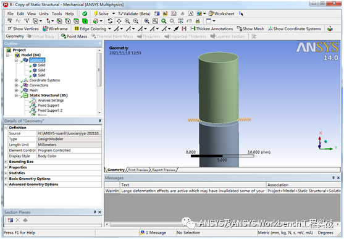
Task: Toggle Show Coordinate Systems
Action: [295, 29]
